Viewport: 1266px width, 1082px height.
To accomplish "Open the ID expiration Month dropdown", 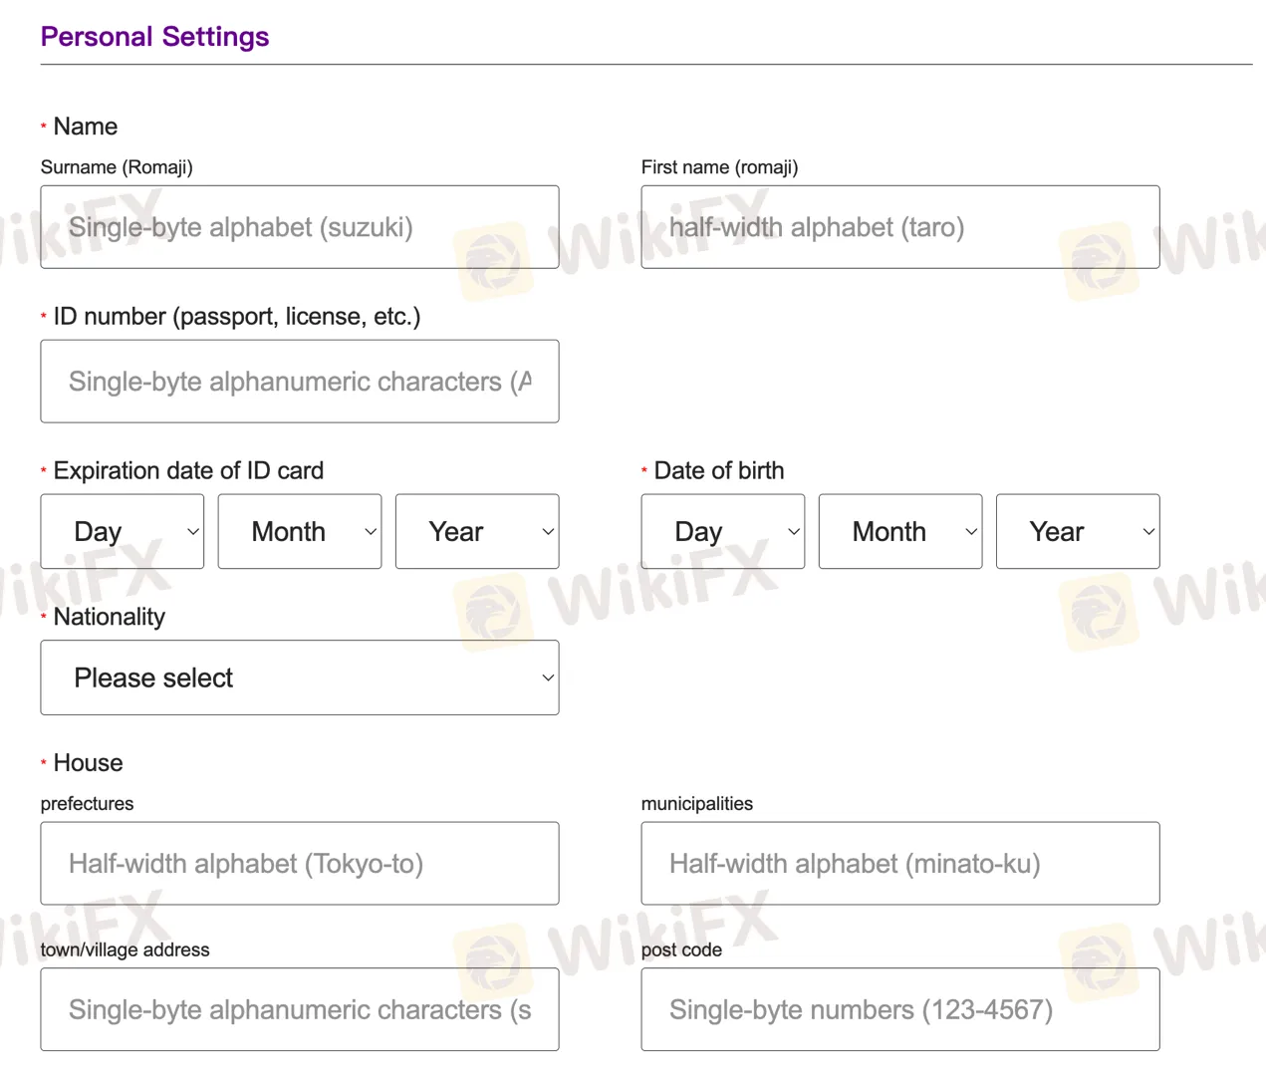I will (300, 532).
